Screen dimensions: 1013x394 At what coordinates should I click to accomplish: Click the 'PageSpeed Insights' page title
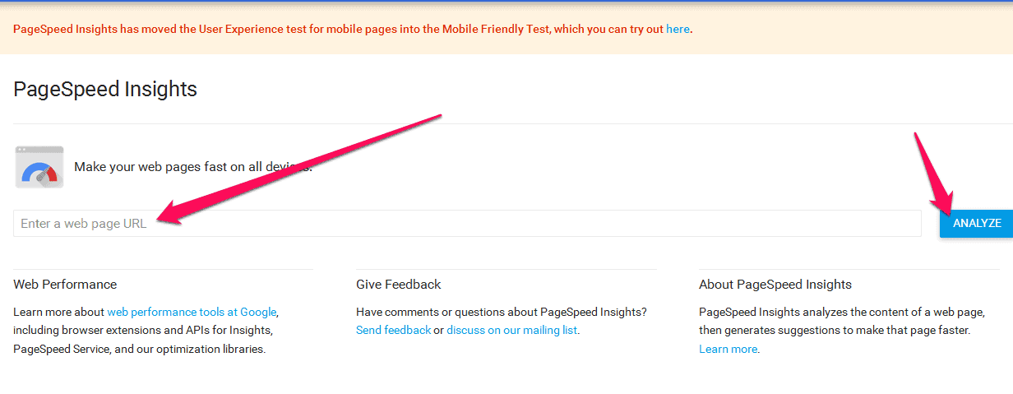[x=105, y=89]
